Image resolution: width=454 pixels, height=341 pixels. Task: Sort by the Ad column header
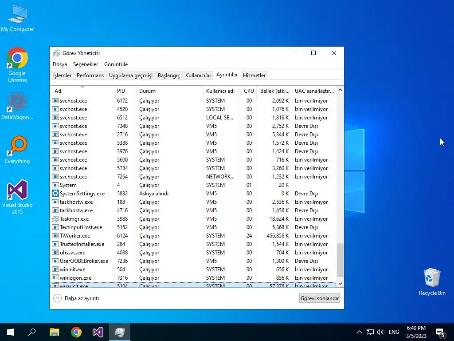82,91
